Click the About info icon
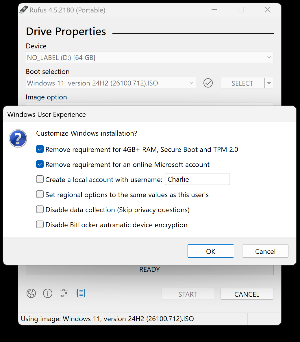Image resolution: width=300 pixels, height=342 pixels. (48, 293)
